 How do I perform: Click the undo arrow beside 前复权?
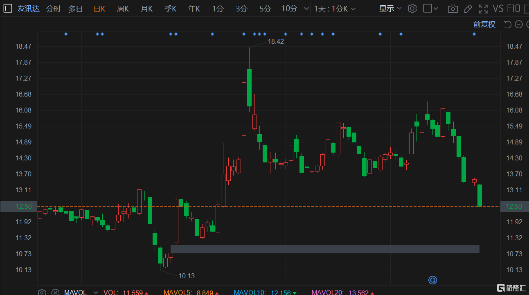tap(507, 24)
